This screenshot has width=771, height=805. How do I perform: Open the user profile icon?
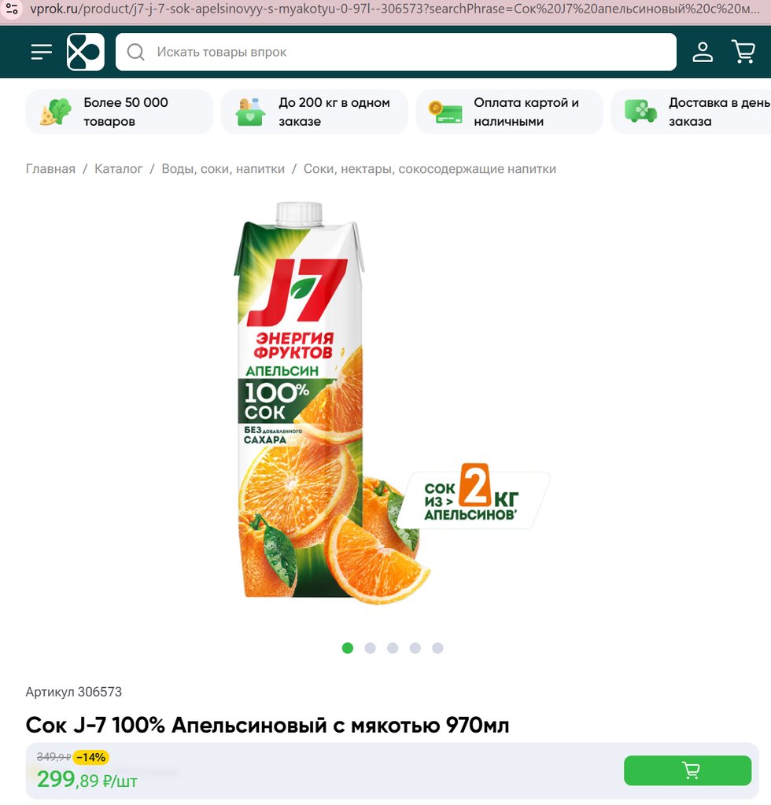click(x=703, y=52)
